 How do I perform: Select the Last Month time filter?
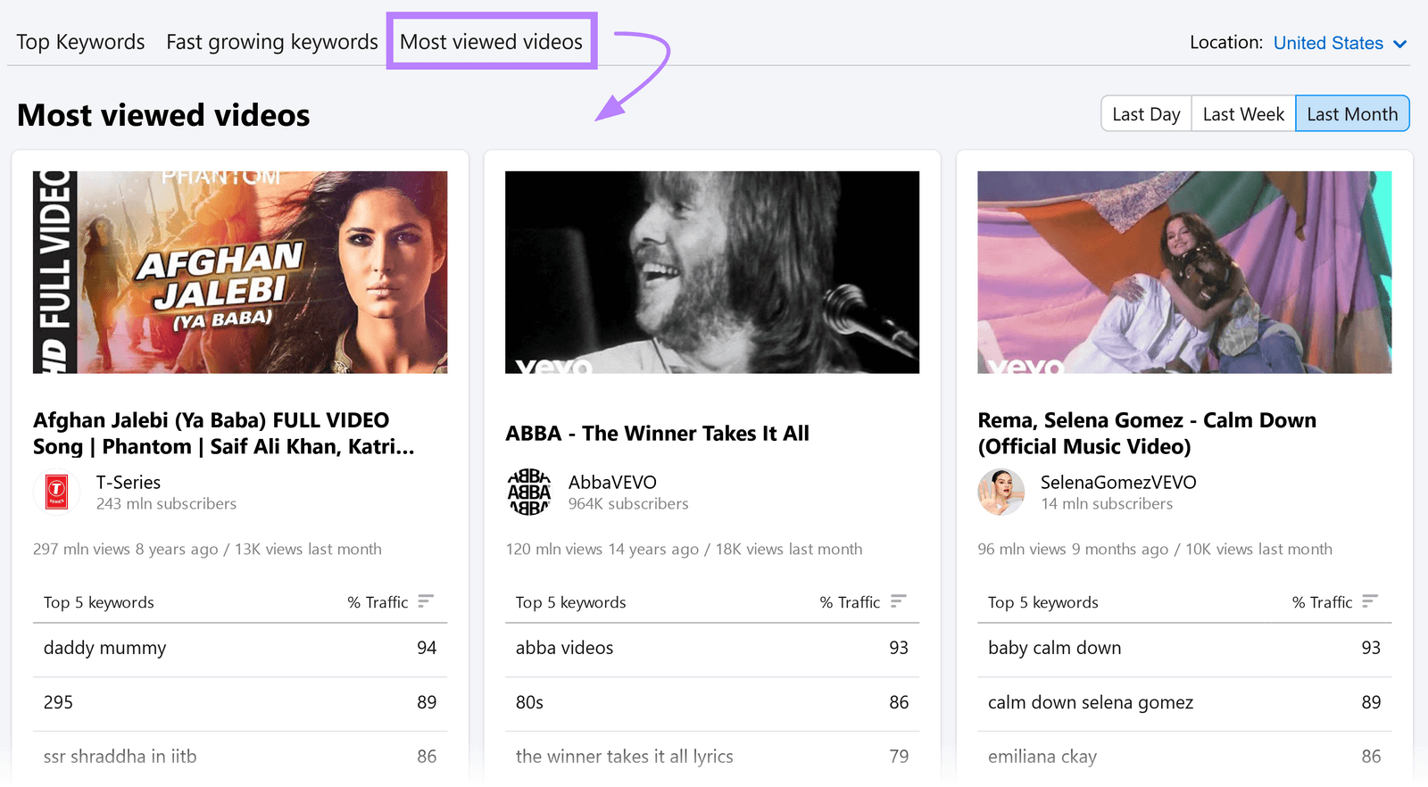pos(1352,114)
